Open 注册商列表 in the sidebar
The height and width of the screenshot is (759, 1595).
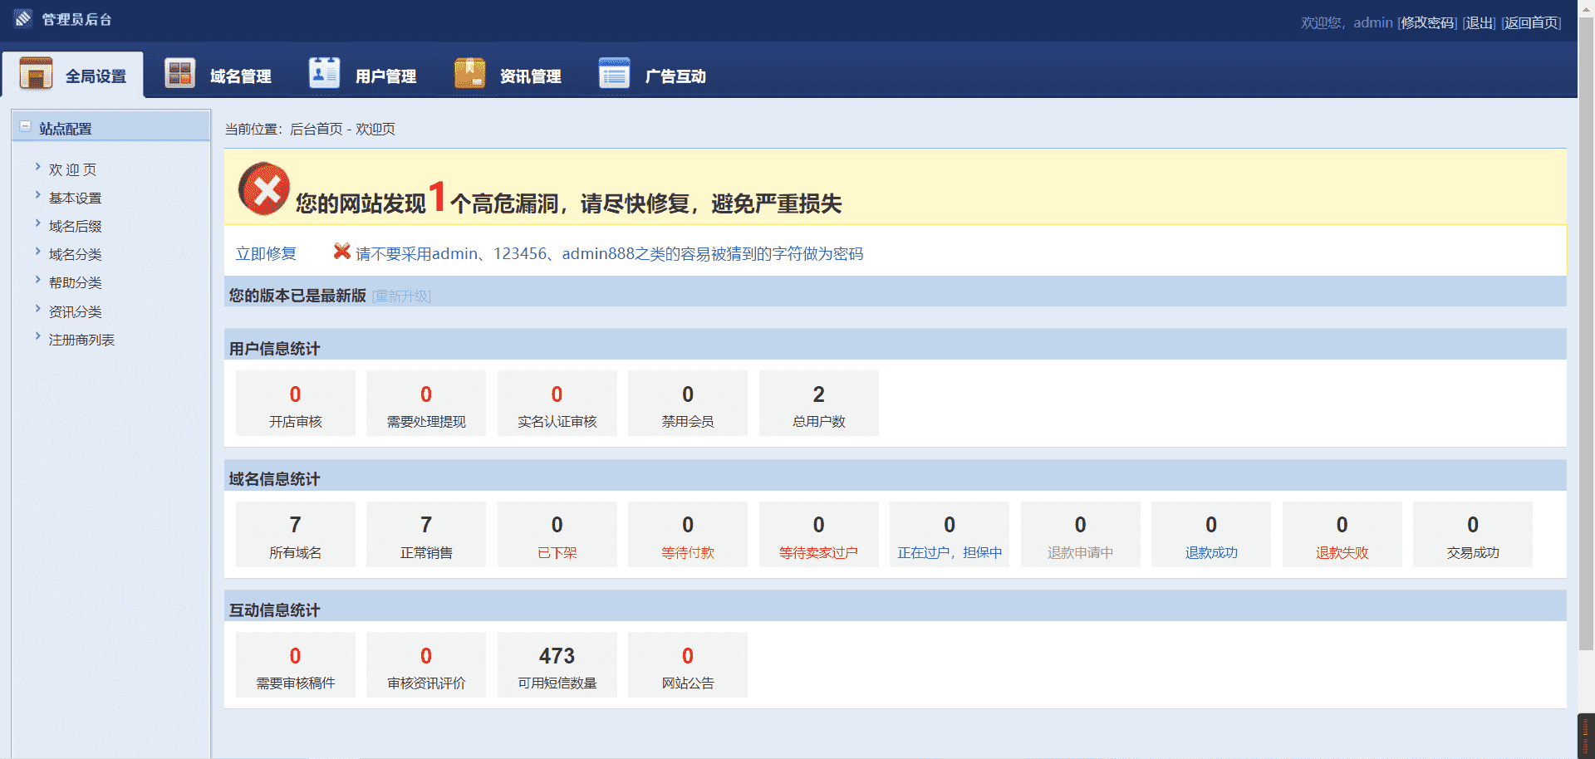point(81,340)
